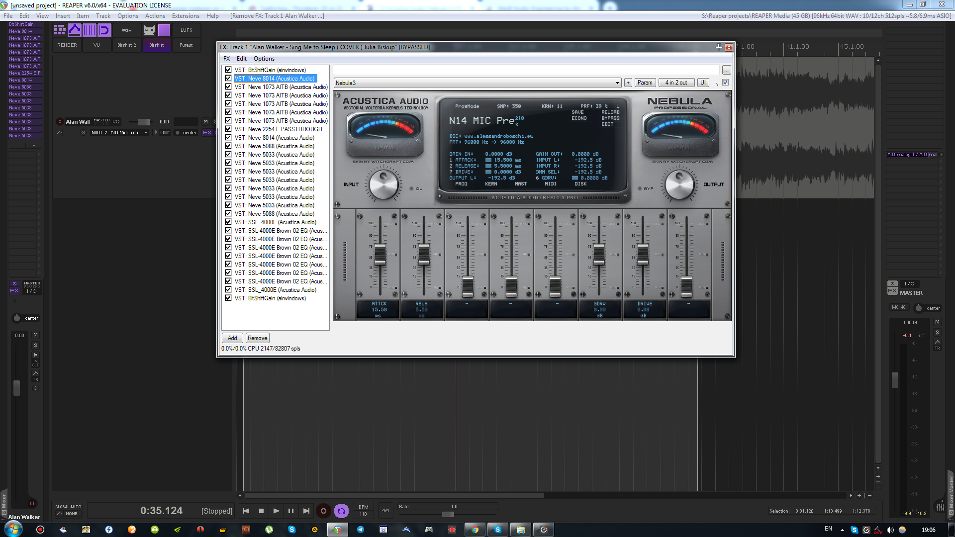Toggle the ripple editing toolbar icon

click(104, 30)
